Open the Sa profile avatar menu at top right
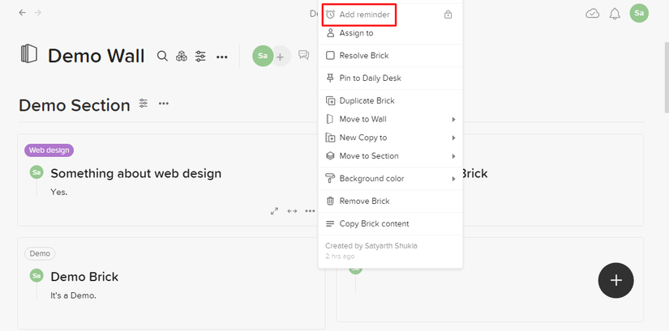Image resolution: width=669 pixels, height=331 pixels. pos(639,13)
